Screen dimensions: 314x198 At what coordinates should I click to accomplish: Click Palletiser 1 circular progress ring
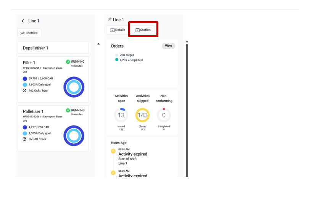pyautogui.click(x=74, y=136)
